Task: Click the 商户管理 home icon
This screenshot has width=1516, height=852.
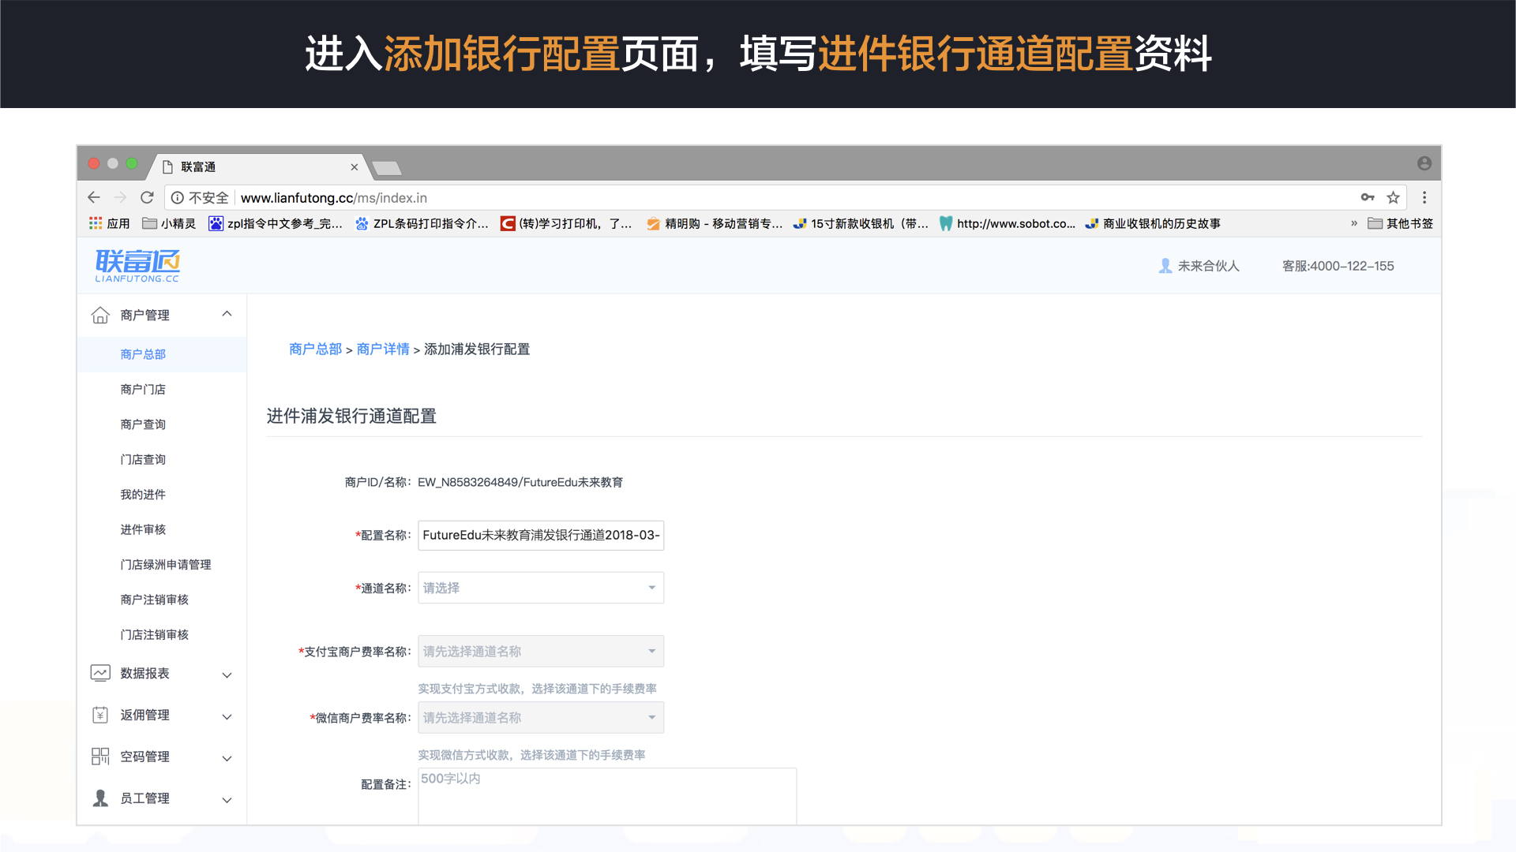Action: (x=100, y=315)
